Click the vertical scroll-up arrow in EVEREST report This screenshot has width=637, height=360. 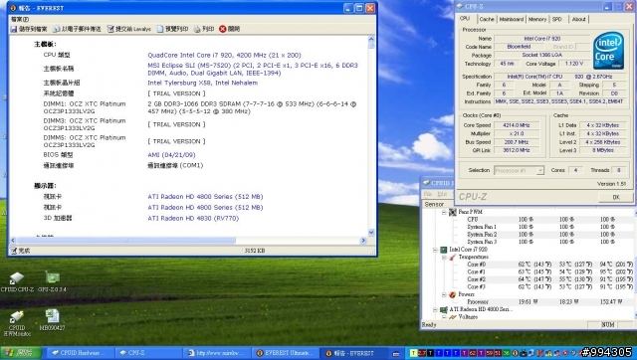371,40
